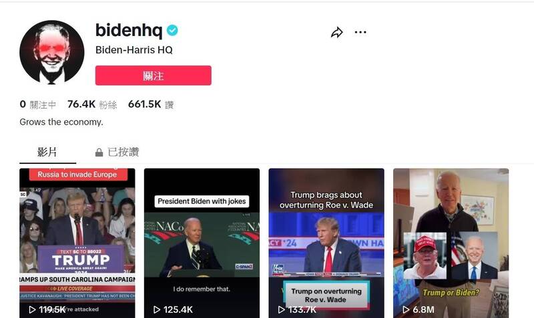Open the 'Trump brags about overturning Roe' video
Image resolution: width=534 pixels, height=318 pixels.
pos(326,243)
